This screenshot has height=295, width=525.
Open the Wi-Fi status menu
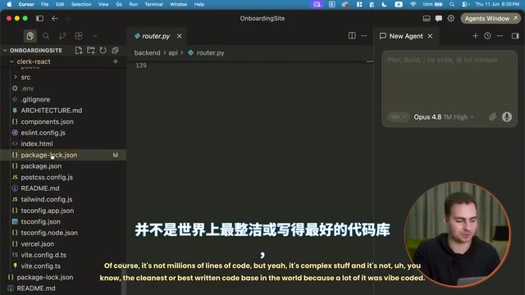(x=413, y=4)
